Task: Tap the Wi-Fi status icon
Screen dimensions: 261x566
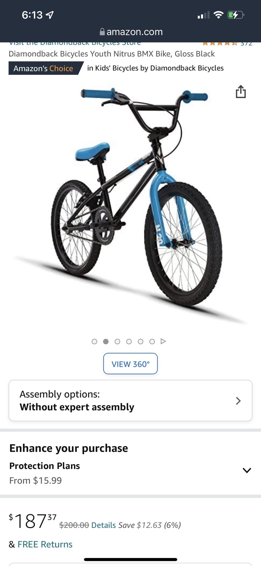Action: (218, 15)
